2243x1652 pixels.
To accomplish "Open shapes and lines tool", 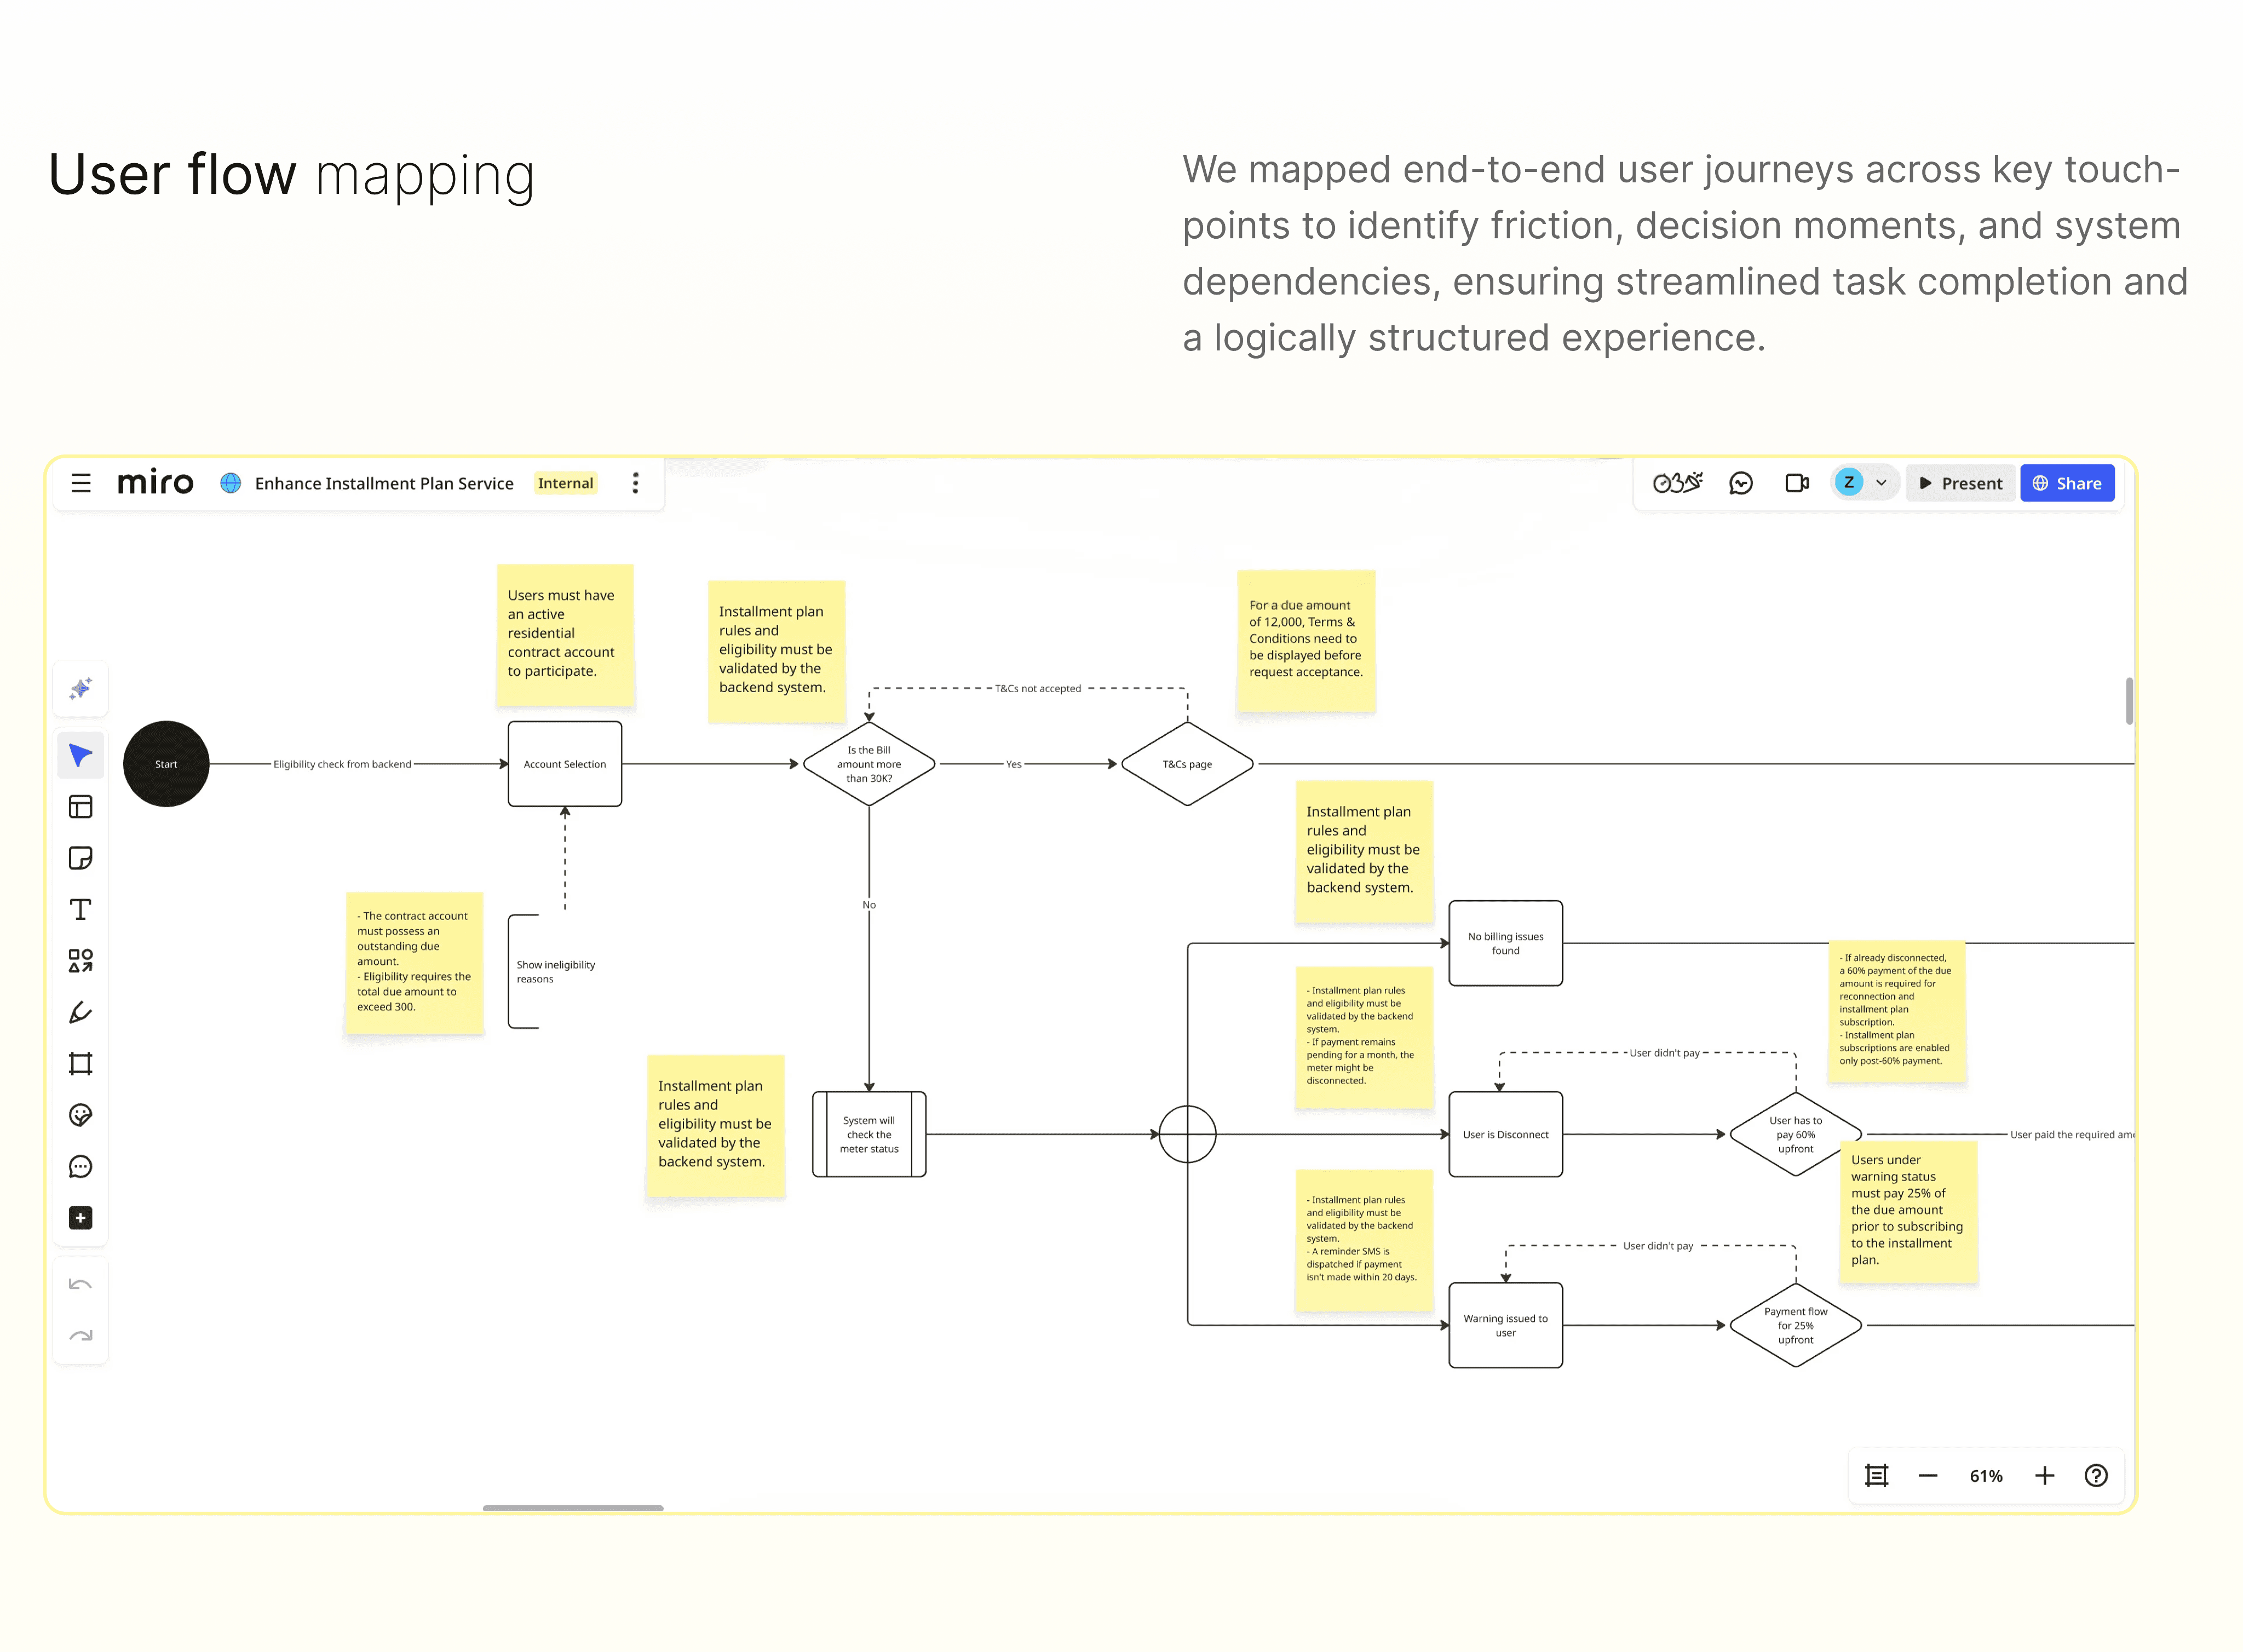I will pyautogui.click(x=80, y=961).
